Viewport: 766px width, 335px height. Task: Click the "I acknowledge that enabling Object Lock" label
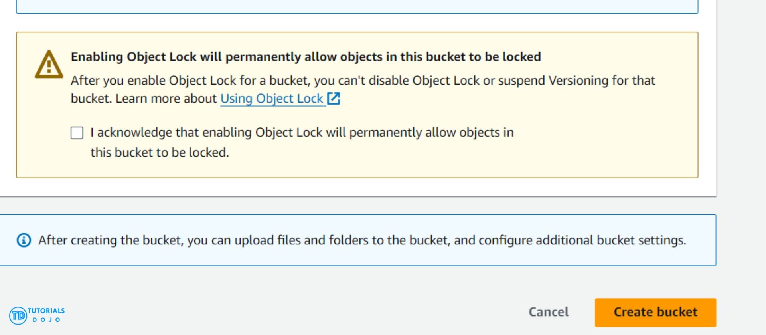302,133
